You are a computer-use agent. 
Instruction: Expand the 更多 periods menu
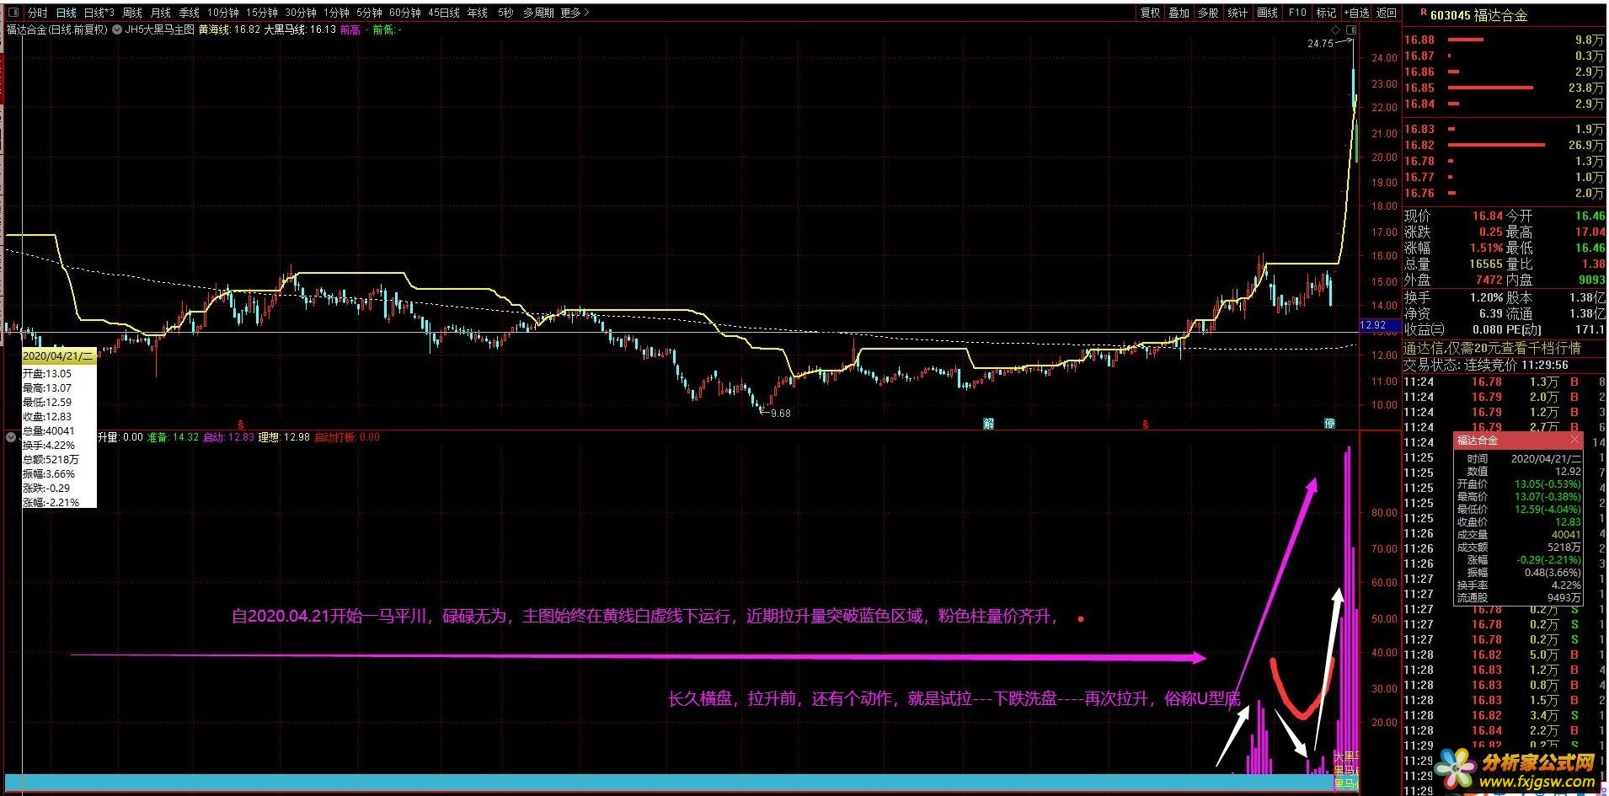click(574, 13)
